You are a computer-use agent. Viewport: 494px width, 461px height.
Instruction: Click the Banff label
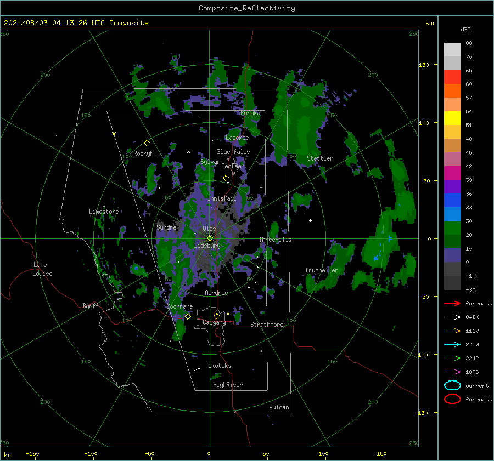[x=91, y=305]
